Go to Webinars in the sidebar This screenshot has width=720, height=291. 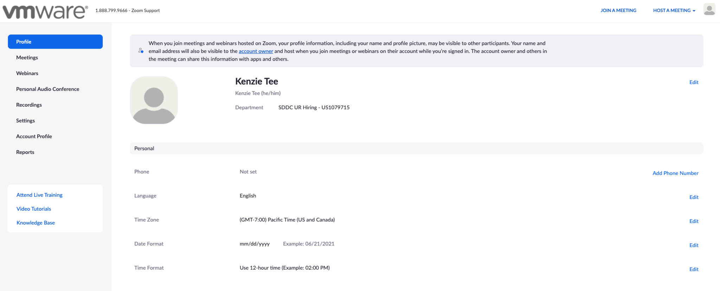27,73
